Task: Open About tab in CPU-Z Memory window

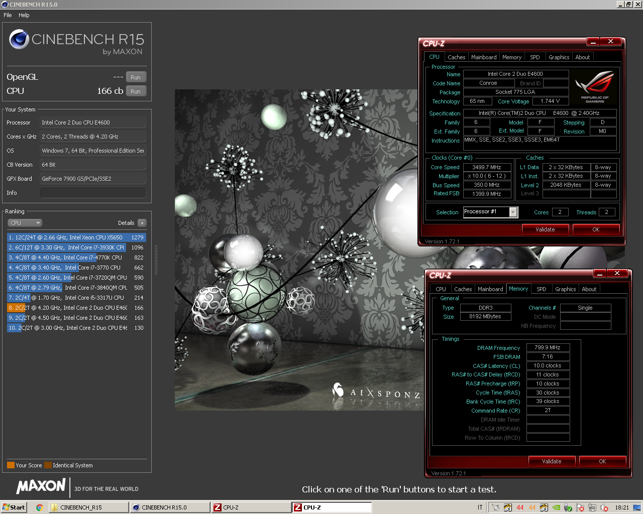Action: (x=589, y=289)
